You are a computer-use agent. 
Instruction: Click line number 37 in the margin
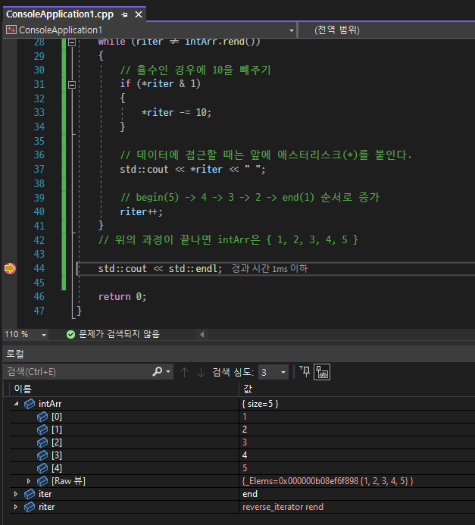point(39,169)
